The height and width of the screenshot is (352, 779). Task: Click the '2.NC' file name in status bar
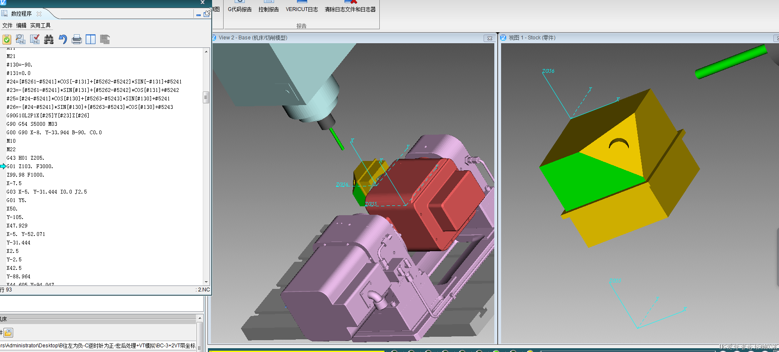tap(204, 290)
